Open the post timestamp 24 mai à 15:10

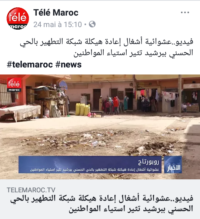[57, 24]
